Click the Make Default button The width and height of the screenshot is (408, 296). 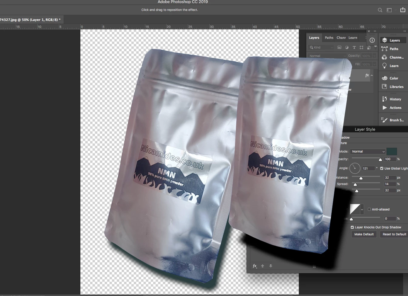(364, 234)
